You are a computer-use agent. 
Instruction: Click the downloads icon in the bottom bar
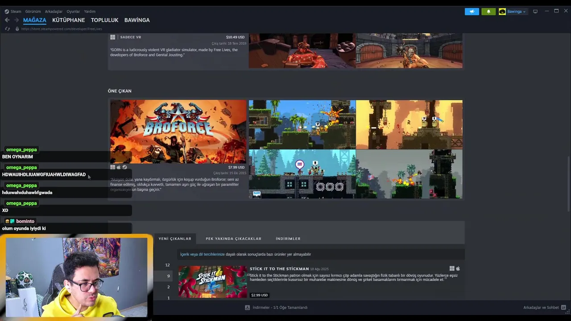[x=247, y=308]
